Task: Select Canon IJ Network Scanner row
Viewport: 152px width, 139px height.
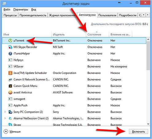Action: [74, 79]
